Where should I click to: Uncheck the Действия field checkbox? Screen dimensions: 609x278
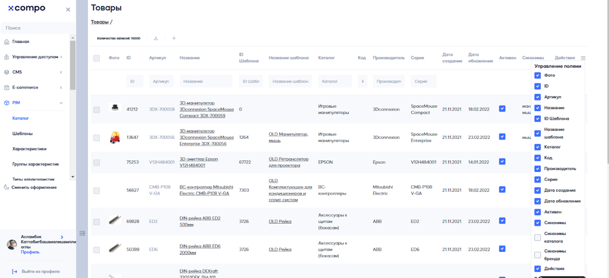[537, 268]
